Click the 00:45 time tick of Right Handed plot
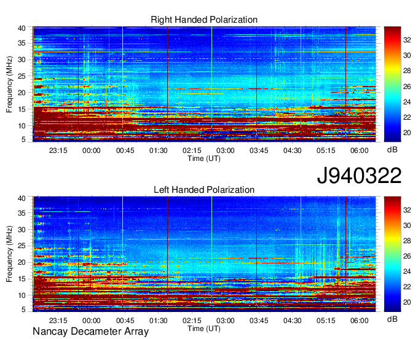This screenshot has width=418, height=339. point(125,150)
